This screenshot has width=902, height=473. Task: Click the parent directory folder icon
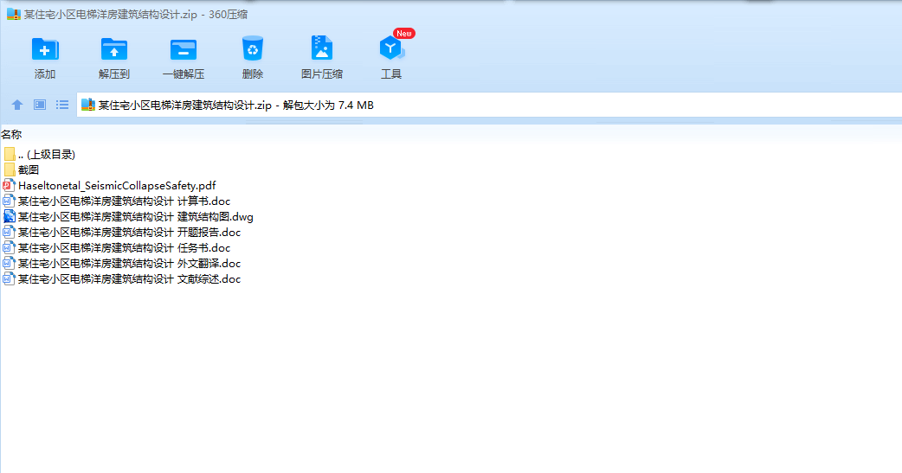(10, 154)
